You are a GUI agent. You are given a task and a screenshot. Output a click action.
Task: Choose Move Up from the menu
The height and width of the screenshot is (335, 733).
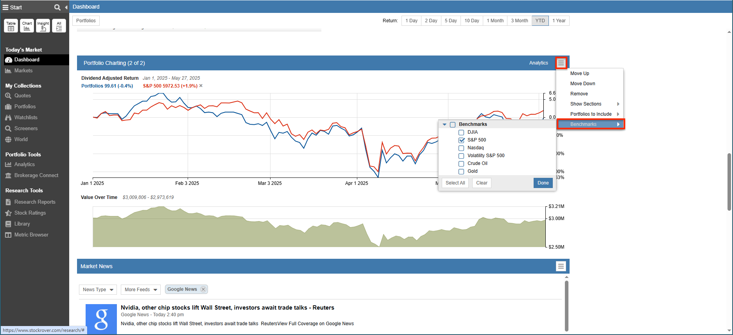590,73
